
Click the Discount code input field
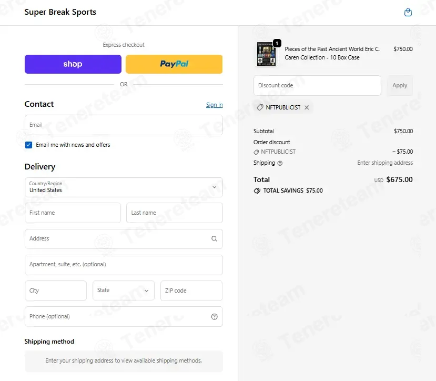click(x=317, y=85)
